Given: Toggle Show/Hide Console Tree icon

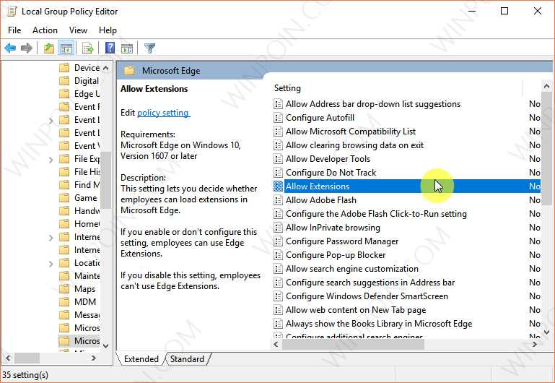Looking at the screenshot, I should click(66, 48).
